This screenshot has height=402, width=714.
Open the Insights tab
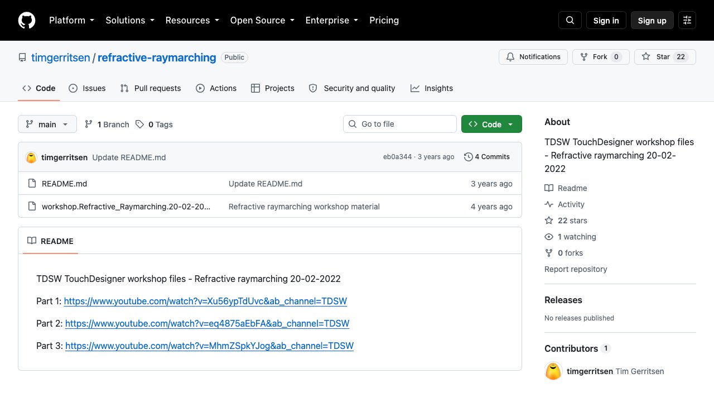[x=432, y=88]
